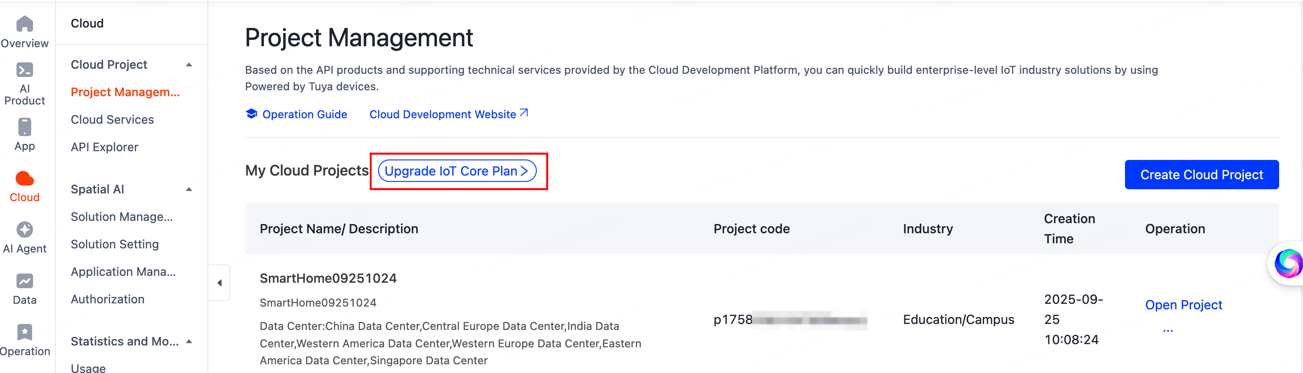
Task: Open Solution Management menu item
Action: (122, 217)
